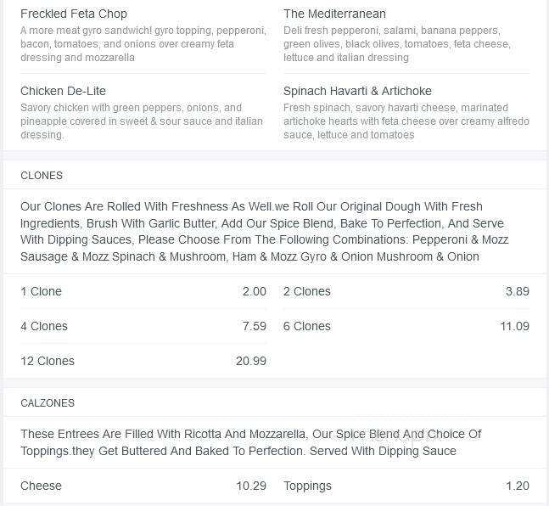This screenshot has height=506, width=549.
Task: Click the Toppings calzone item
Action: (406, 486)
